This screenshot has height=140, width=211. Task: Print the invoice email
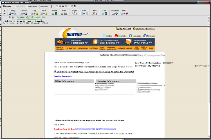click(x=64, y=12)
